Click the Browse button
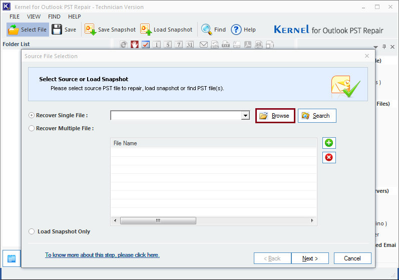Screen dimensions: 399x280 [x=275, y=116]
